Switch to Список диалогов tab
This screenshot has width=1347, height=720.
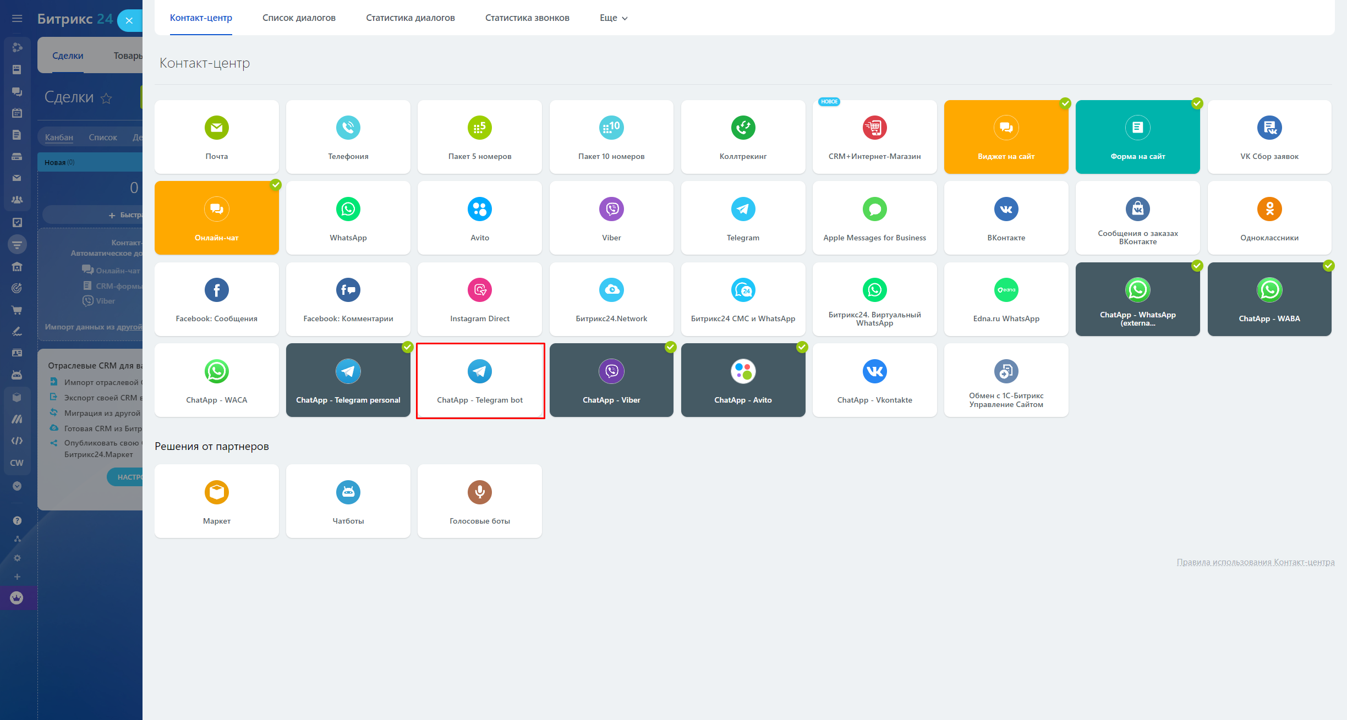coord(299,18)
